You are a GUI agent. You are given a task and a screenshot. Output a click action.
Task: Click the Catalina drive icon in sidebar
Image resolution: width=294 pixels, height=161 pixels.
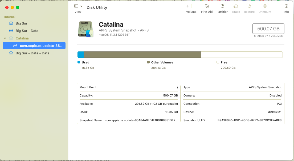pos(11,38)
